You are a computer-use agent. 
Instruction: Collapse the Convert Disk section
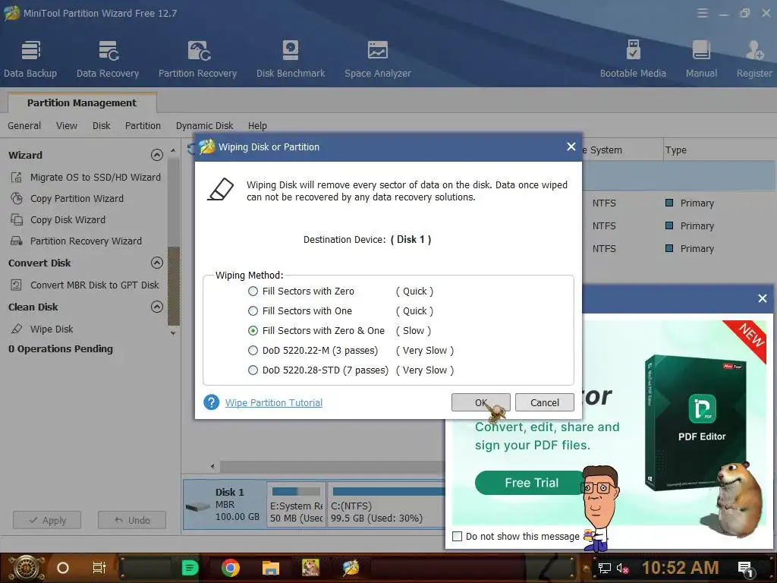click(x=156, y=263)
